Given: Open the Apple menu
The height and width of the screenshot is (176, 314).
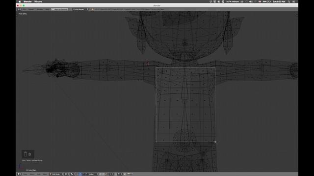Looking at the screenshot, I should 20,1.
